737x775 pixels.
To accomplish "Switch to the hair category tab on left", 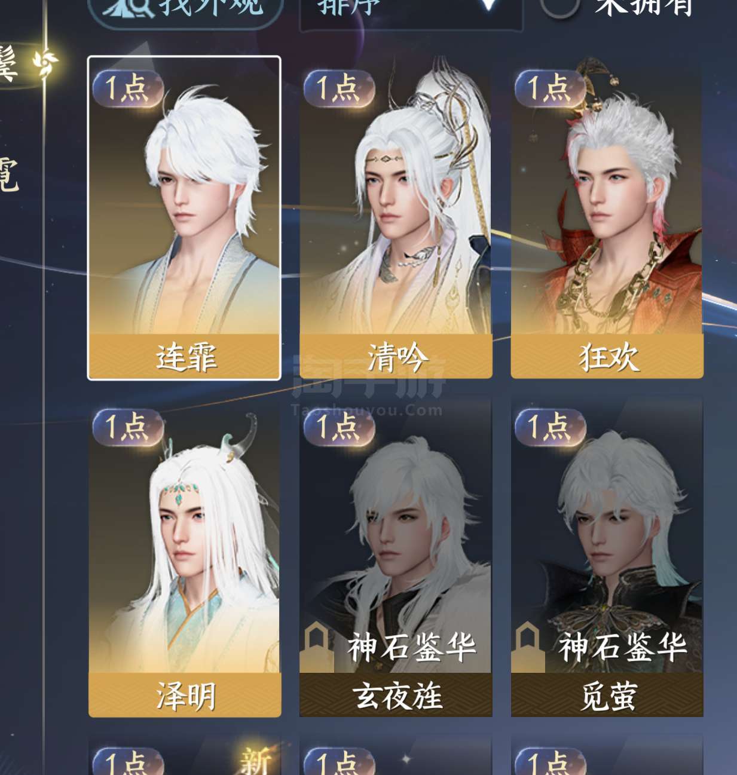I will pyautogui.click(x=9, y=65).
